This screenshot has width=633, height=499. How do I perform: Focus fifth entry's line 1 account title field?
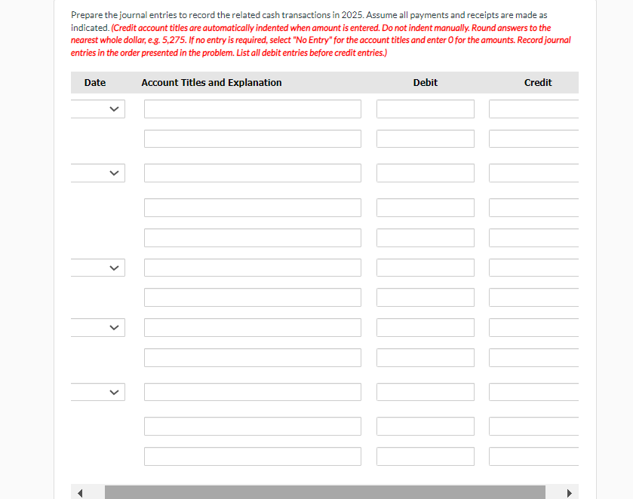253,392
